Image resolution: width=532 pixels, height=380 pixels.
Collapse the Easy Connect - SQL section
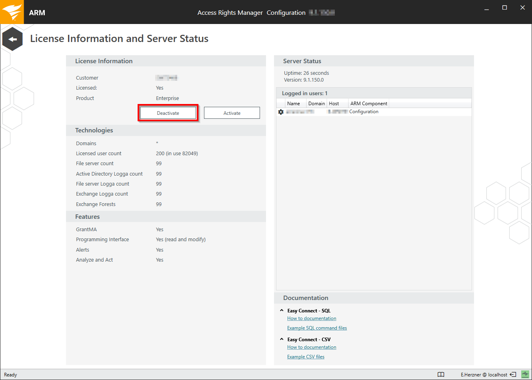tap(282, 310)
